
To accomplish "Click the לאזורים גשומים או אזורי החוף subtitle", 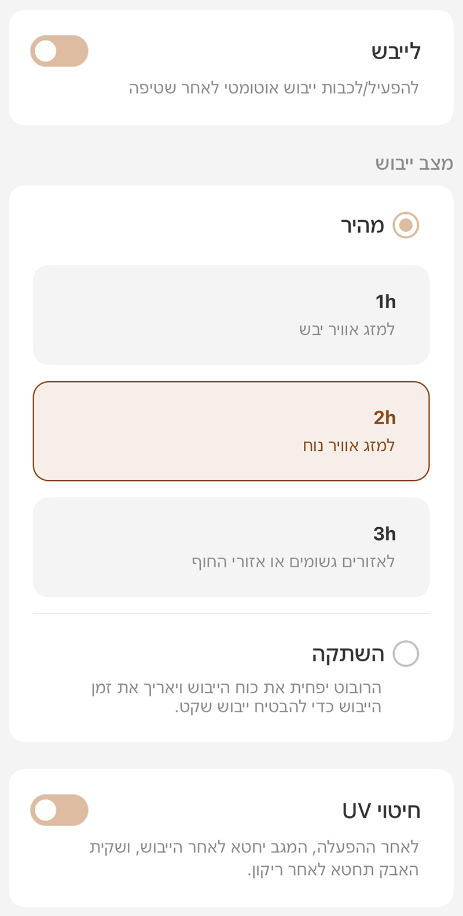I will 293,561.
